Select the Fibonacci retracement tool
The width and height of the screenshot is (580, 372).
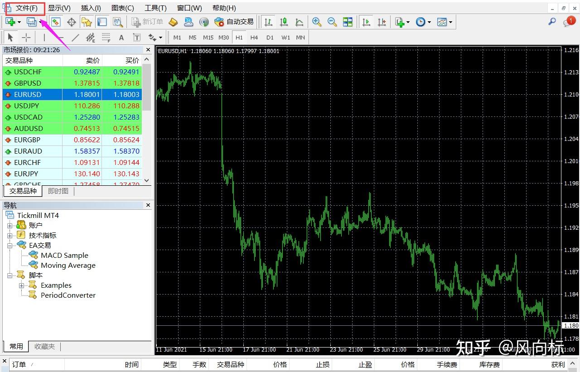point(106,38)
